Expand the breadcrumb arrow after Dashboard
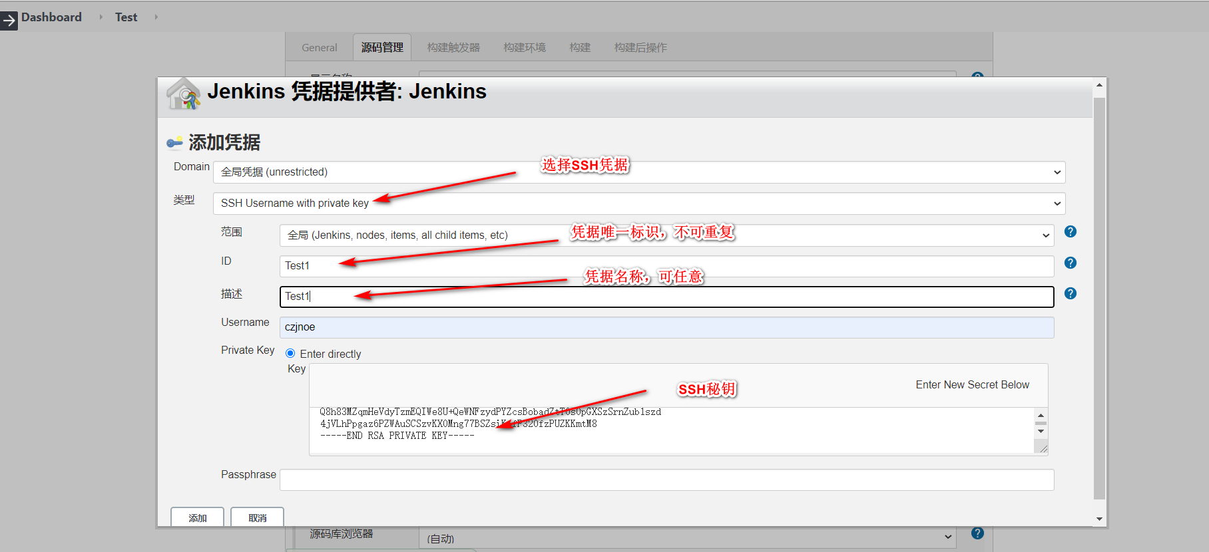 (x=101, y=17)
